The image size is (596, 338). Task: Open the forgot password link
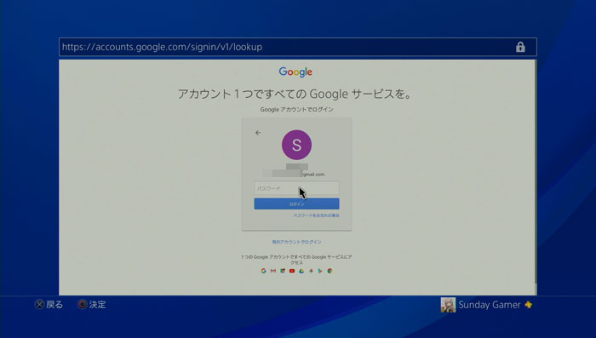(316, 215)
